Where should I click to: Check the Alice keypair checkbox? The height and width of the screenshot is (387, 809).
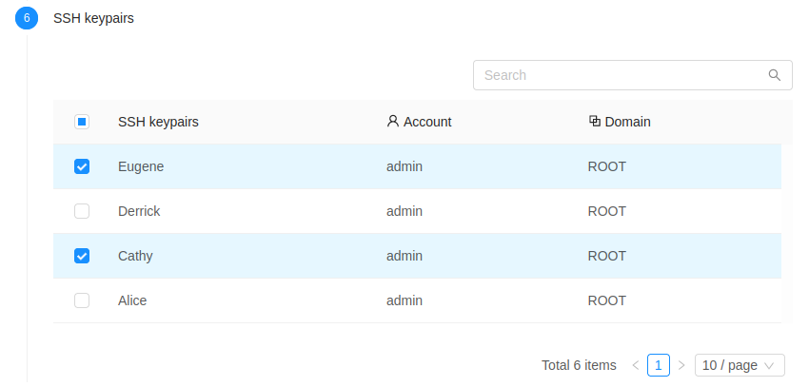[x=82, y=300]
